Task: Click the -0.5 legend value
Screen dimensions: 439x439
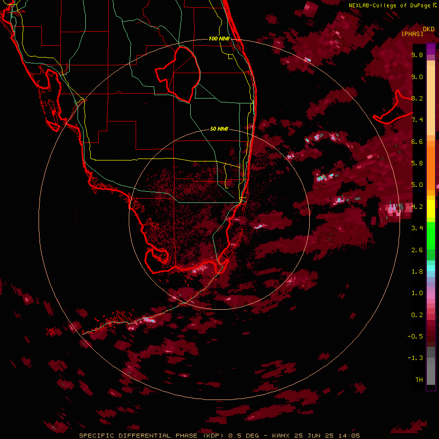Action: [x=415, y=337]
